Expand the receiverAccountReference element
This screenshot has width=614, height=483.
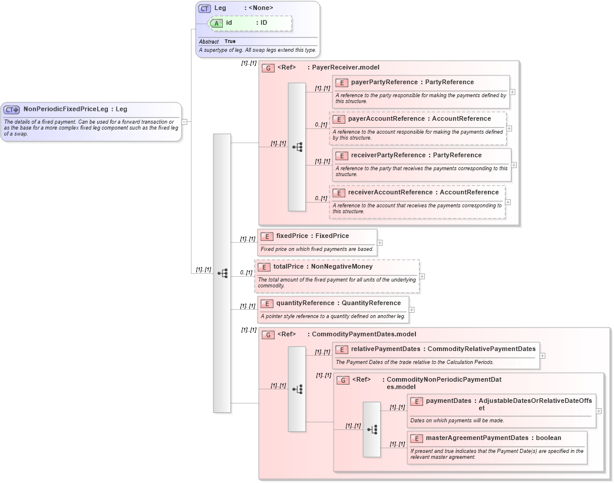coord(508,202)
